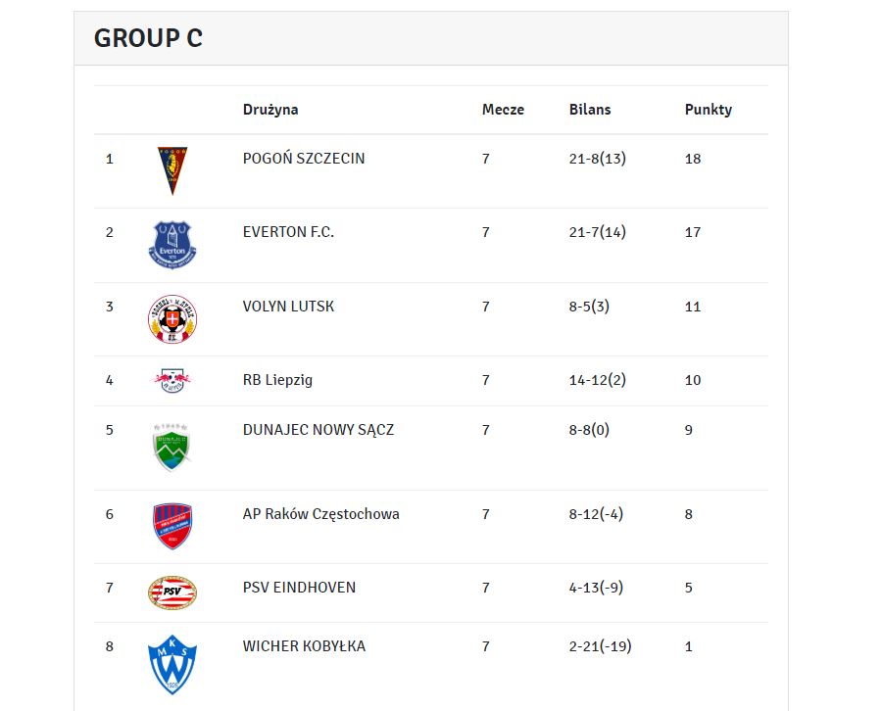Open the WICHER KOBYŁKA team name
The width and height of the screenshot is (882, 711).
click(x=304, y=646)
